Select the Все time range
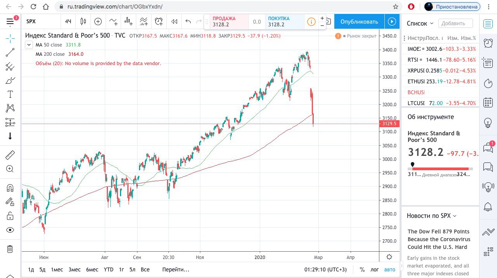The image size is (497, 278). pyautogui.click(x=145, y=269)
